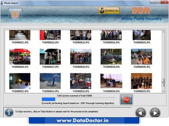Viewport: 169px width, 126px height.
Task: Click file name label THDR00026.JPG
Action: pos(20,67)
